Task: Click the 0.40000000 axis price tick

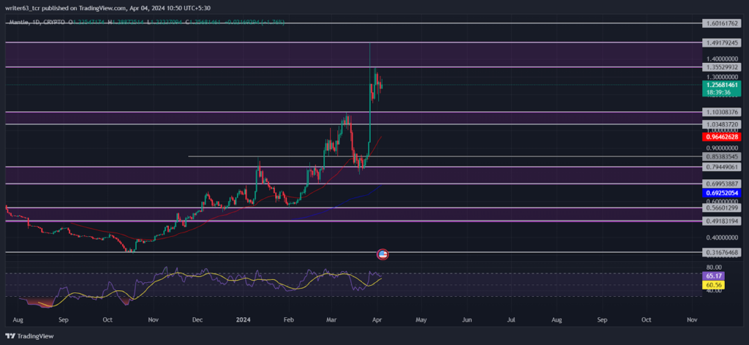Action: pyautogui.click(x=720, y=238)
